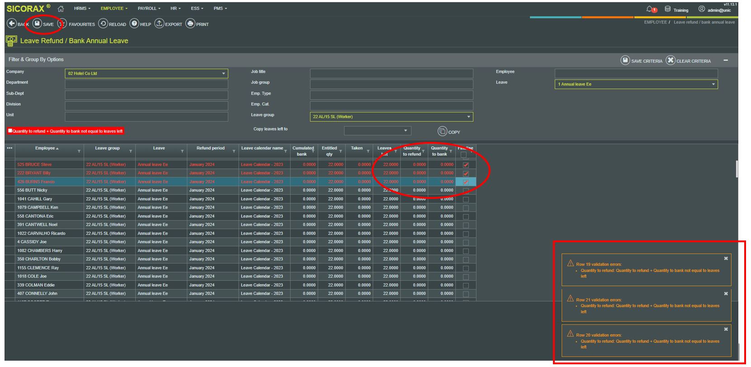Tick Finalise checkbox for CAHILL Gary
This screenshot has width=751, height=367.
pos(466,199)
